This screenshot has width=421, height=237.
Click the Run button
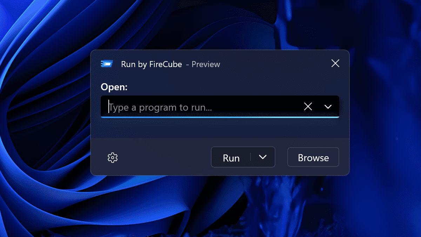pyautogui.click(x=231, y=157)
